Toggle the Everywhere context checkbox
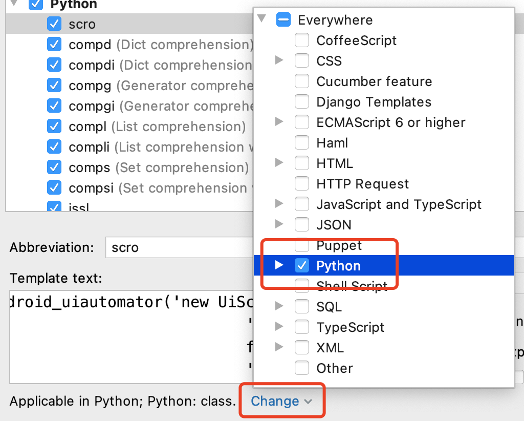 [x=283, y=19]
